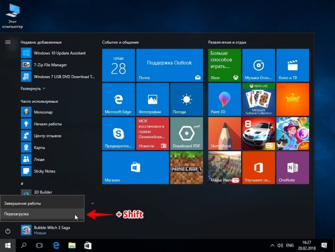Screen dimensions: 335x252
Task: Open the Начало работы app
Action: (x=57, y=124)
